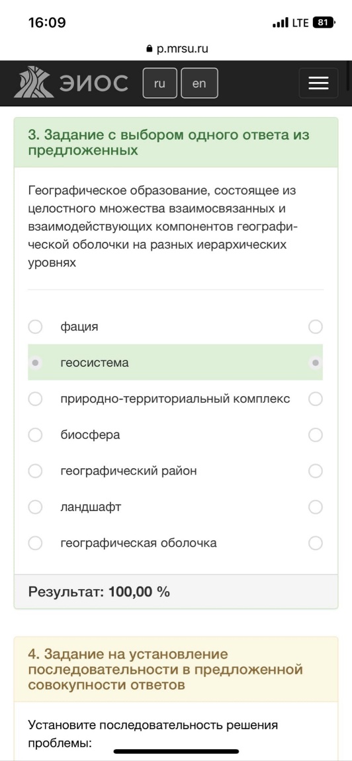Switch site language to ru
The height and width of the screenshot is (761, 352).
[159, 83]
